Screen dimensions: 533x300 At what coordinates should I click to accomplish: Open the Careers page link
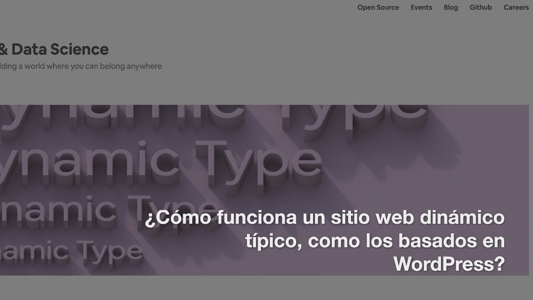tap(516, 7)
